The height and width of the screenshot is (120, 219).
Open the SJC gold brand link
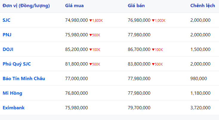7,20
